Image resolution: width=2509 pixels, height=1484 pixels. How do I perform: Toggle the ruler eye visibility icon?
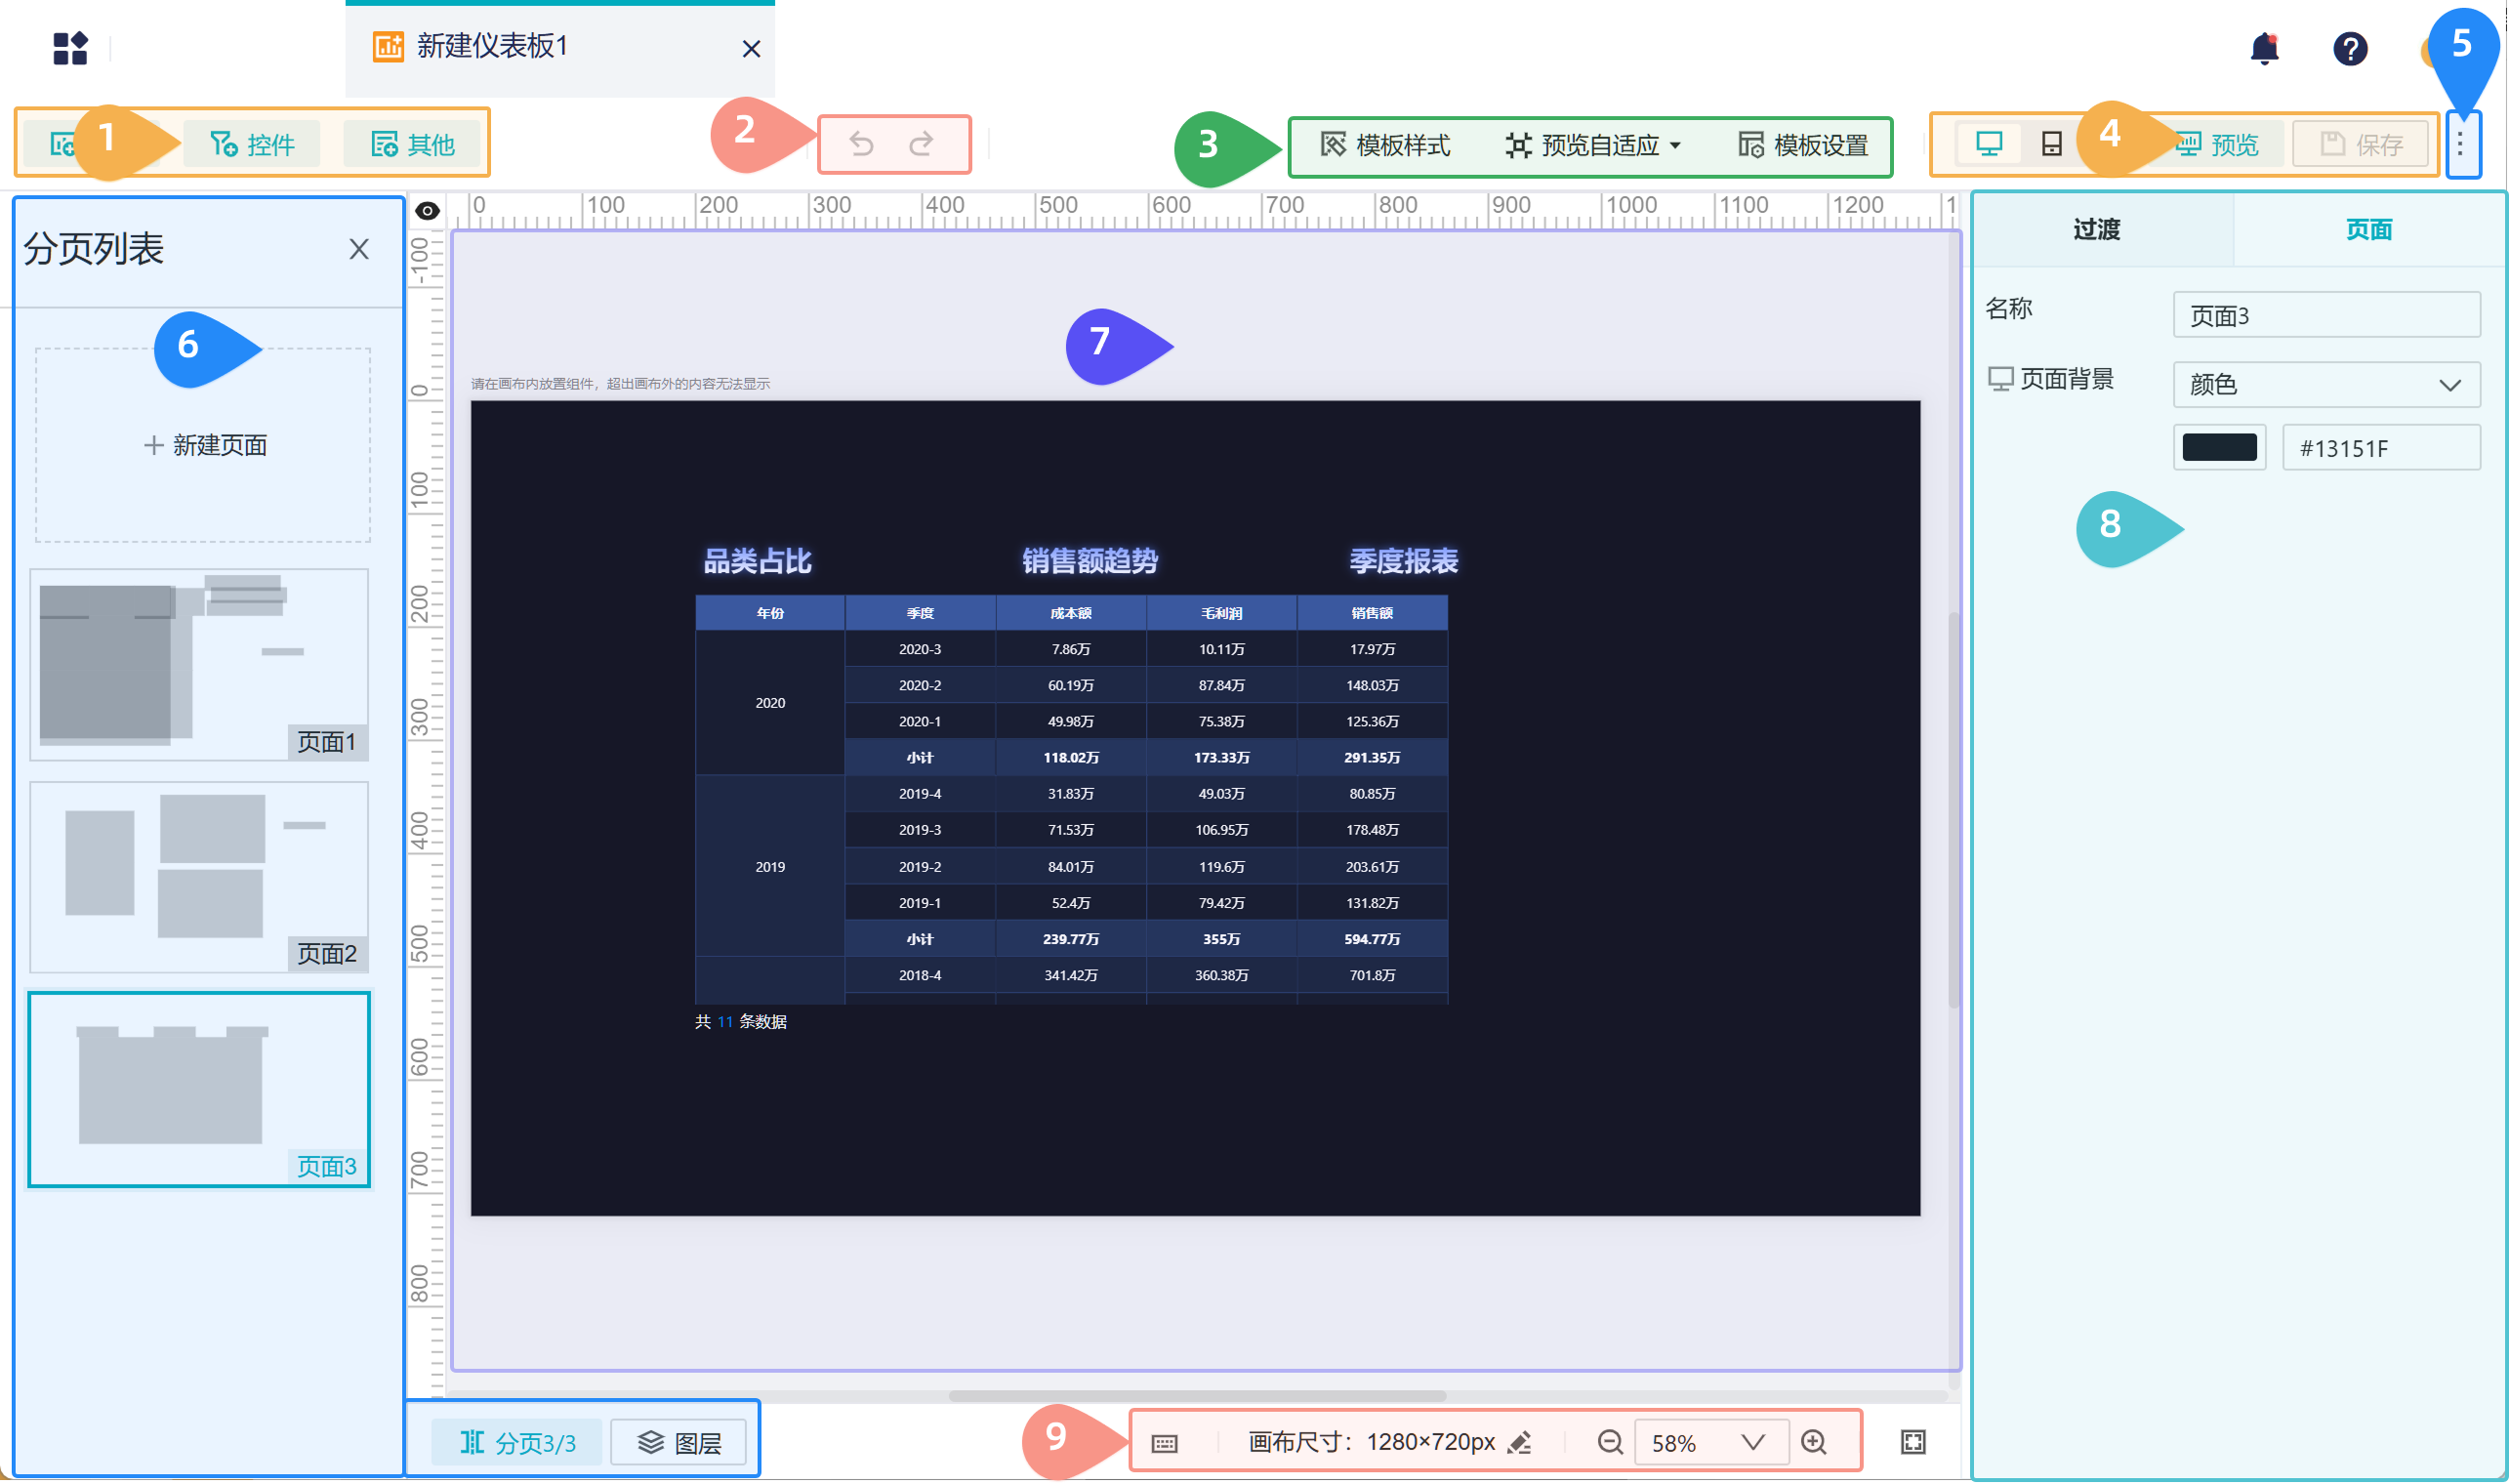coord(427,210)
